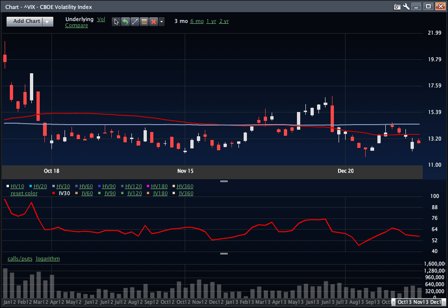Click the reset color link

pyautogui.click(x=24, y=193)
